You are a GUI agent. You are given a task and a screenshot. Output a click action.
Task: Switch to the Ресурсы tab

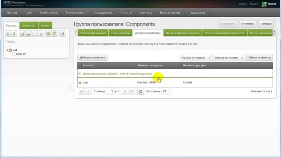click(x=11, y=25)
